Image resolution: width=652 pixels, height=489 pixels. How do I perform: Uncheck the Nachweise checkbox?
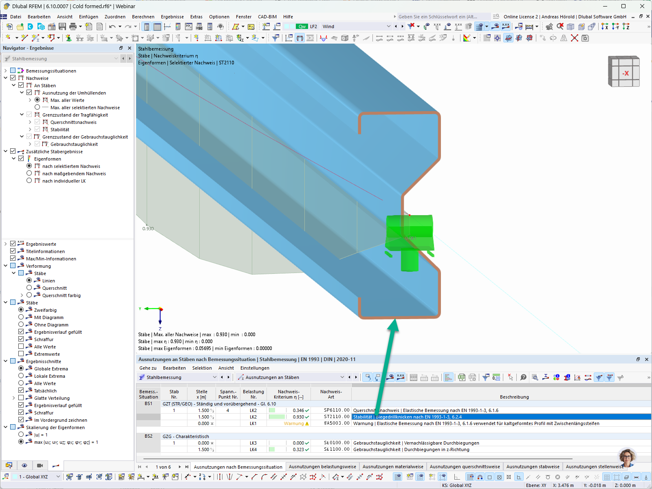pos(13,78)
